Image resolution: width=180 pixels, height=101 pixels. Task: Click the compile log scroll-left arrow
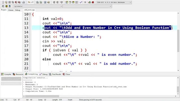(x=24, y=96)
